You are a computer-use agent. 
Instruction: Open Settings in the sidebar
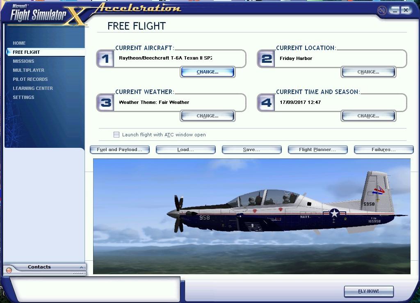coord(23,97)
